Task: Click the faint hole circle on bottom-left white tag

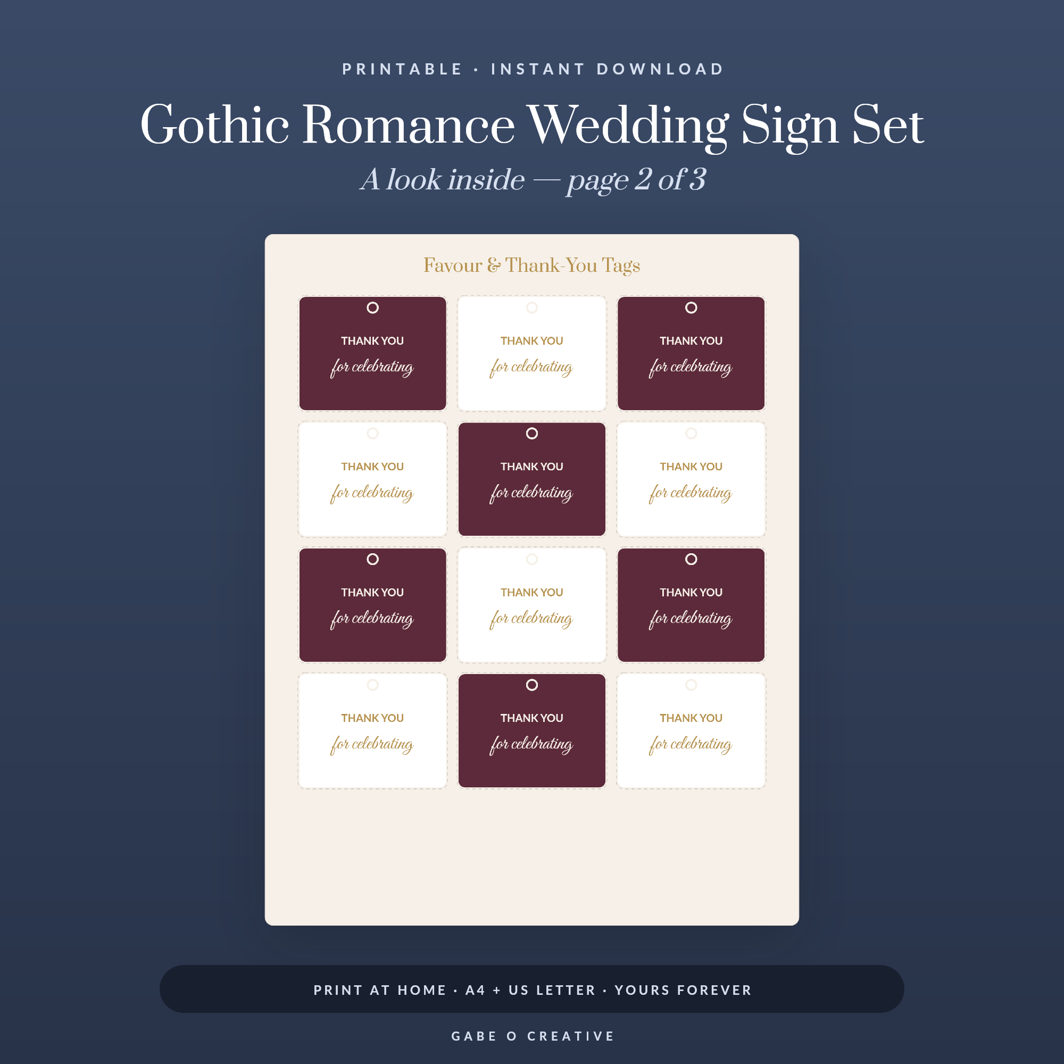Action: pyautogui.click(x=373, y=685)
